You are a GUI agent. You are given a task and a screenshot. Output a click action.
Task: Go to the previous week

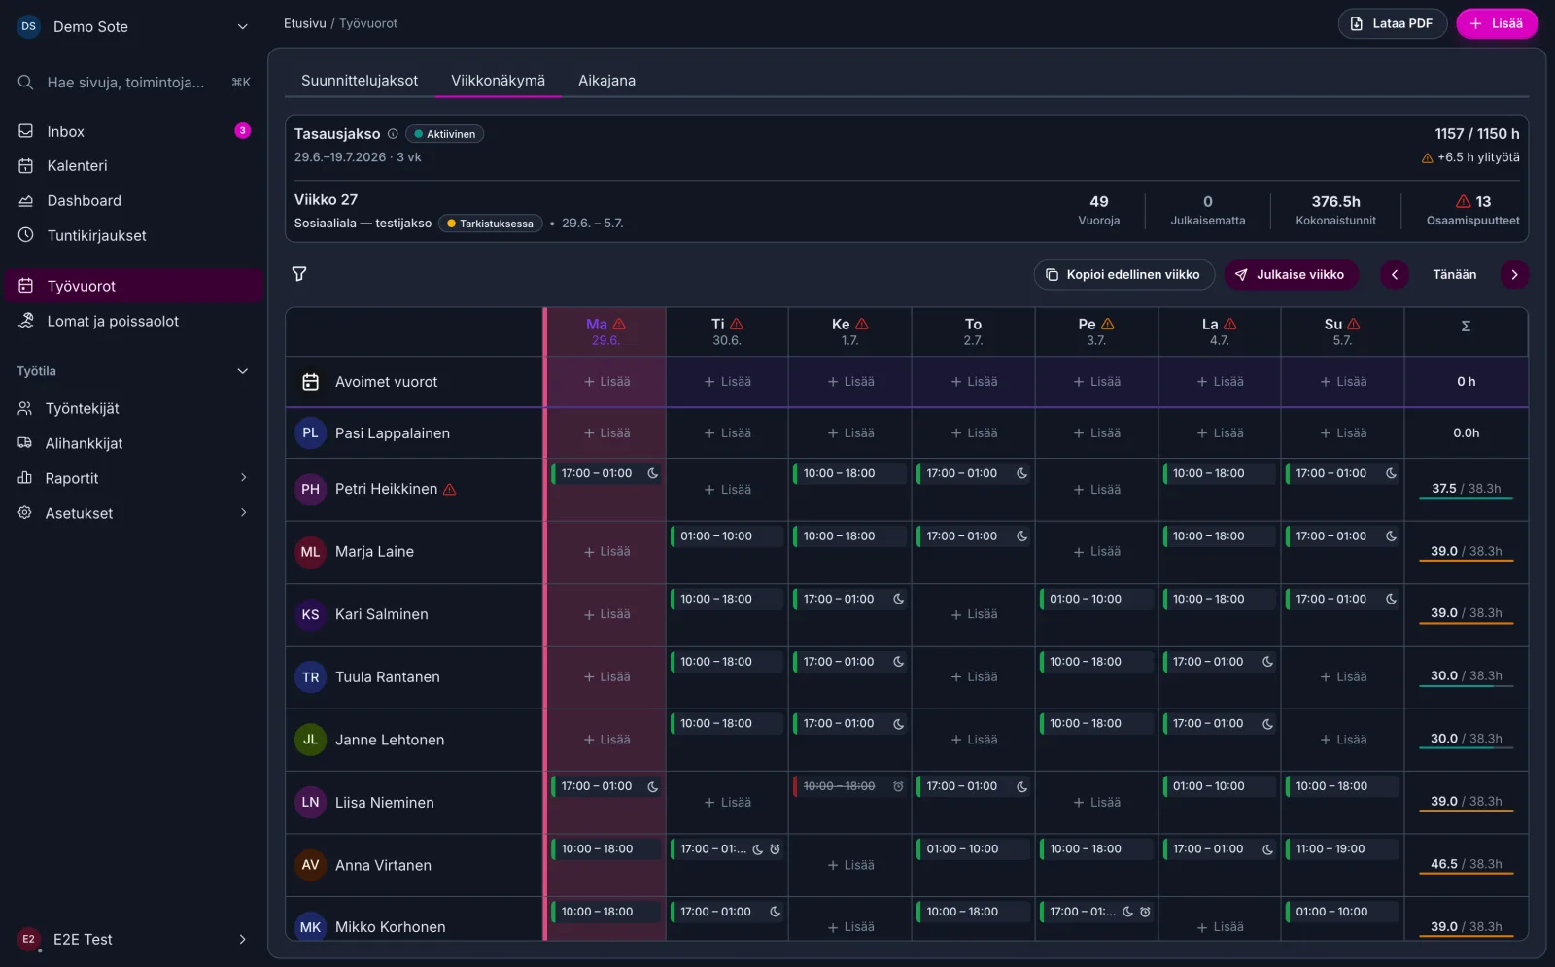click(x=1395, y=275)
